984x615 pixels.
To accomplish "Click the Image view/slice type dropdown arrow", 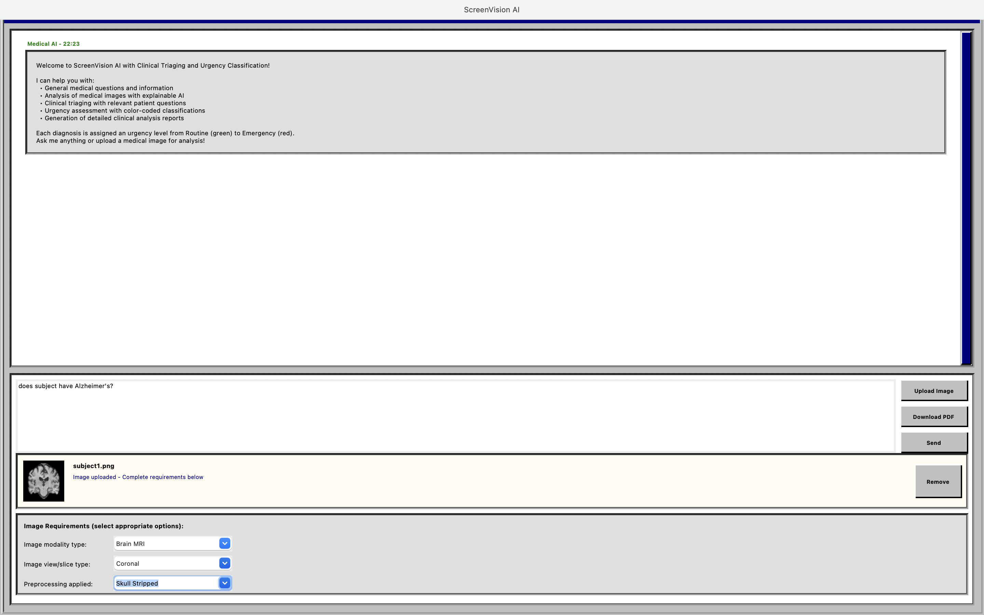I will (225, 563).
